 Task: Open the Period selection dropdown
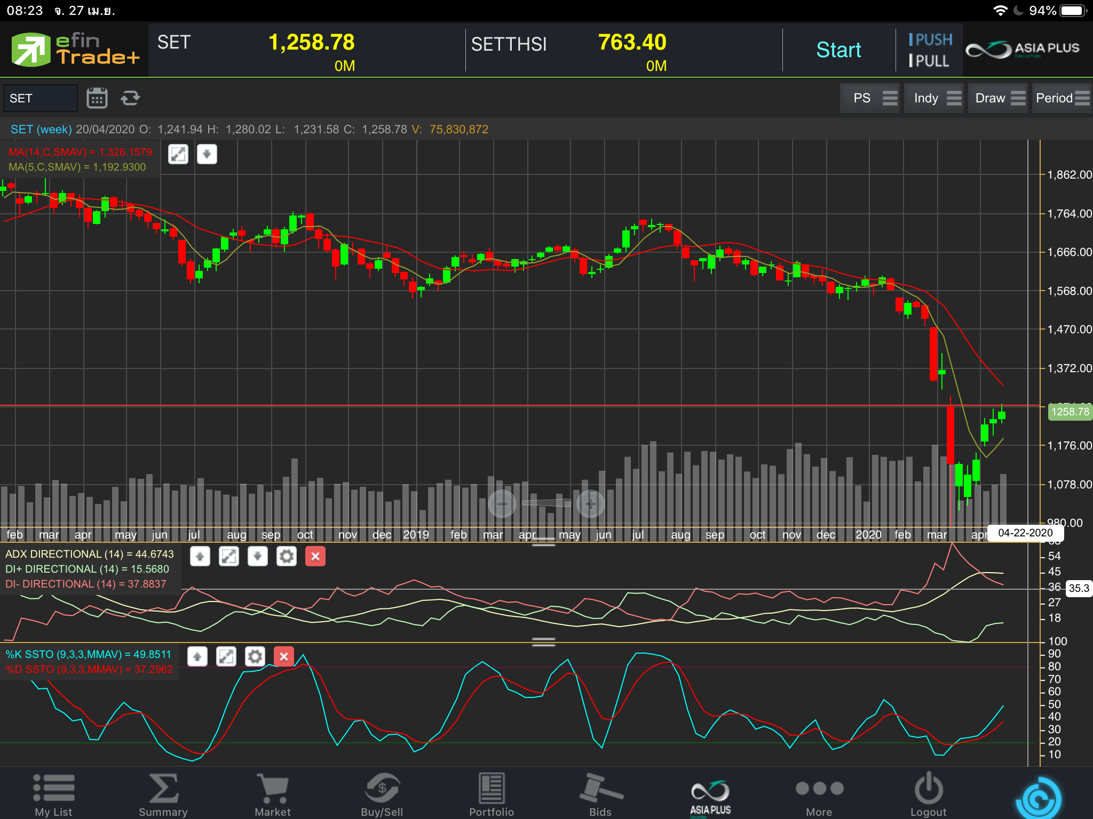click(1062, 98)
